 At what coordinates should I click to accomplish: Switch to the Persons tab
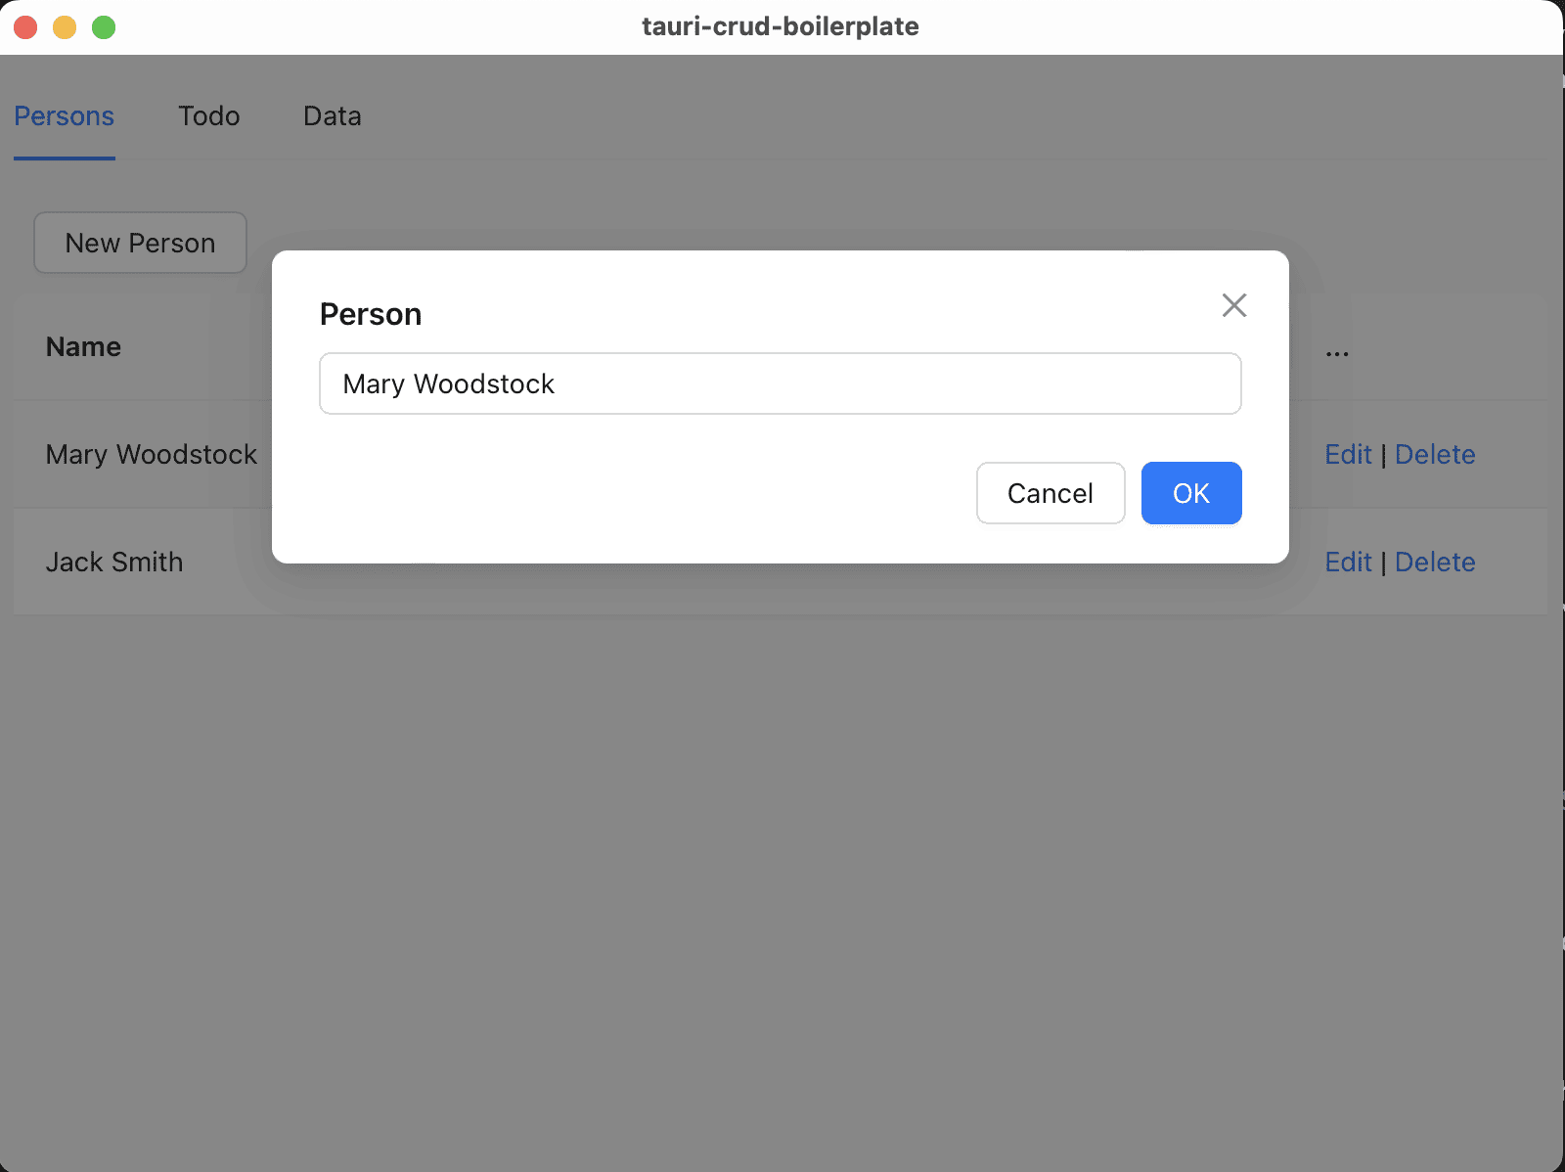click(65, 116)
